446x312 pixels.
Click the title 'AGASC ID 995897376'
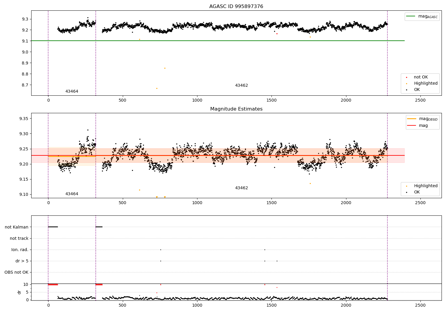point(236,7)
